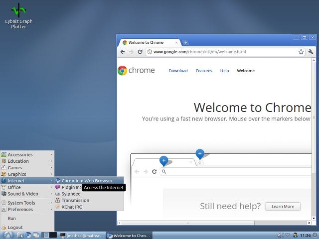Image resolution: width=319 pixels, height=239 pixels.
Task: Click the power button in the tray
Action: pyautogui.click(x=315, y=235)
